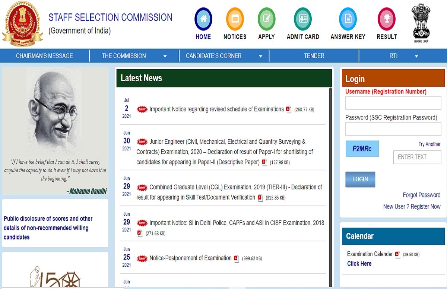Click New User ? Register Now link
447x289 pixels.
tap(412, 206)
